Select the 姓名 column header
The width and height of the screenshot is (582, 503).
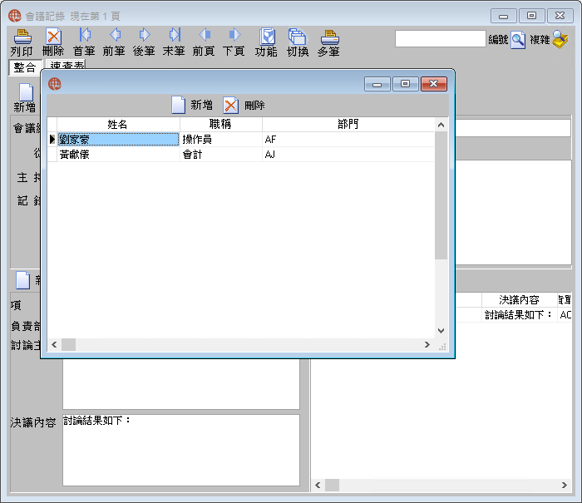[x=118, y=125]
